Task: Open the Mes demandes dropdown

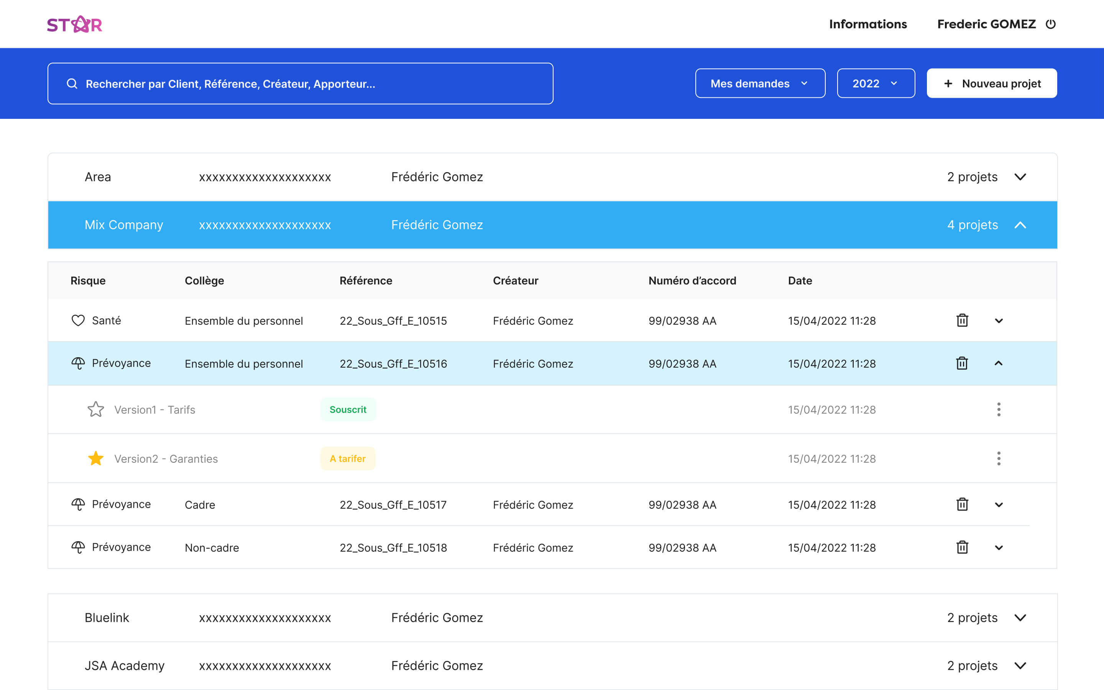Action: point(760,84)
